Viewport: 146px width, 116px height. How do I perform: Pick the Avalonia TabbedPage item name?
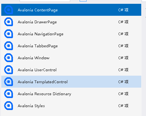coord(38,46)
